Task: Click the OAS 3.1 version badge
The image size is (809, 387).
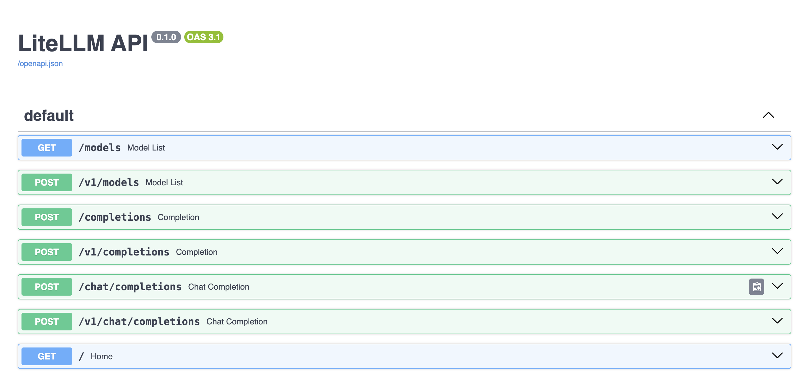Action: click(204, 37)
